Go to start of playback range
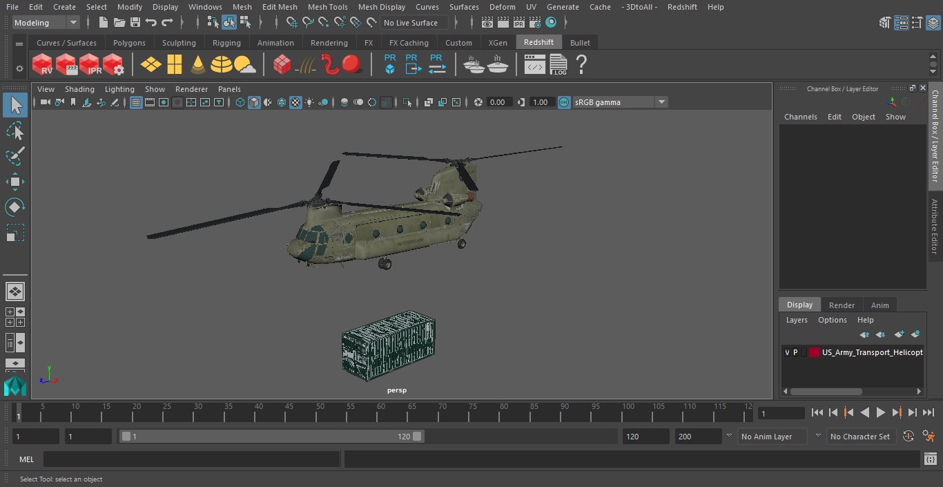The width and height of the screenshot is (943, 487). [x=817, y=412]
